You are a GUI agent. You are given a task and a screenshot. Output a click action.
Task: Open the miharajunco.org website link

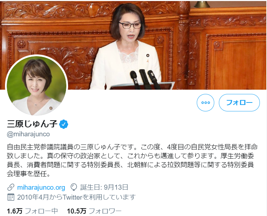(x=41, y=187)
